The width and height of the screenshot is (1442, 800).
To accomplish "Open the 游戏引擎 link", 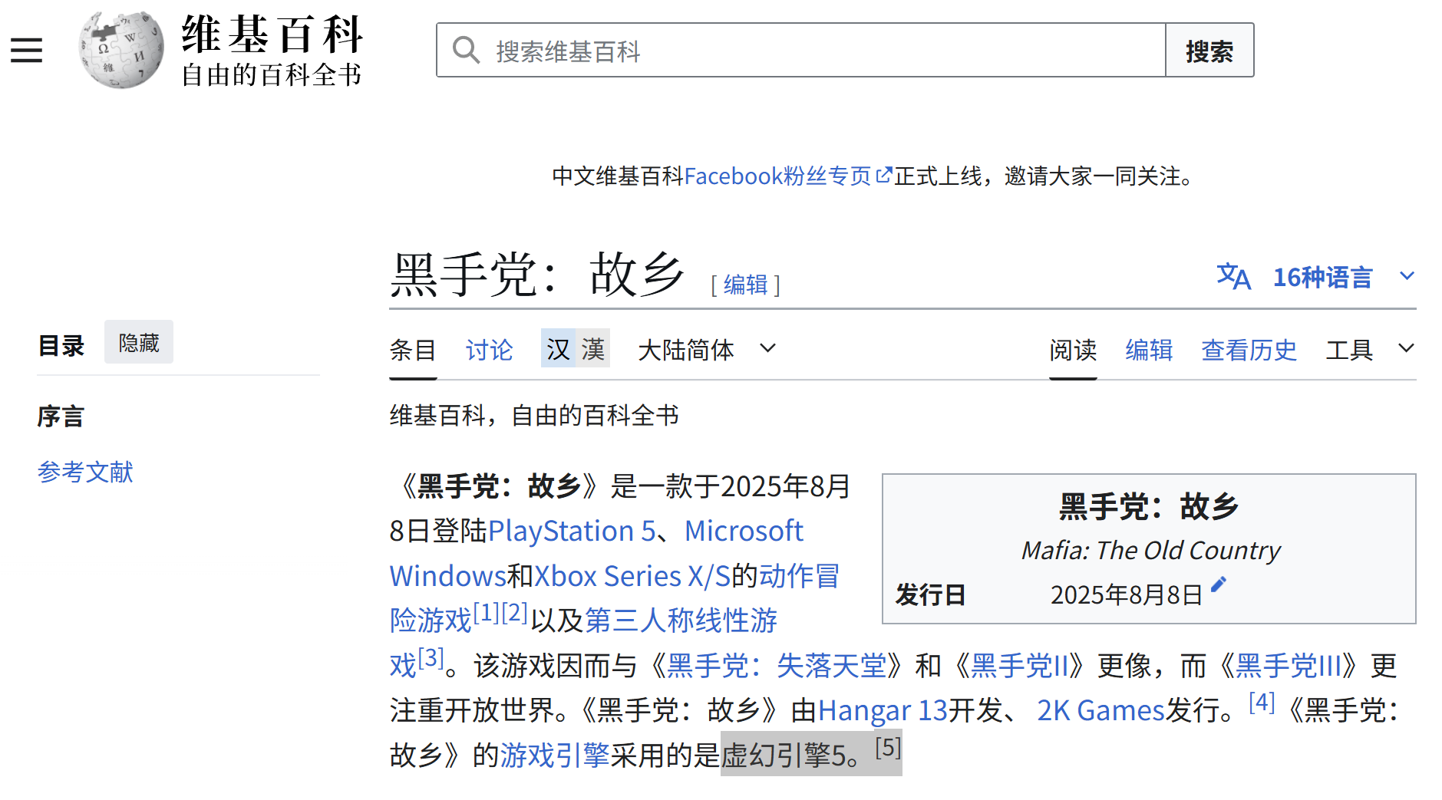I will point(555,756).
